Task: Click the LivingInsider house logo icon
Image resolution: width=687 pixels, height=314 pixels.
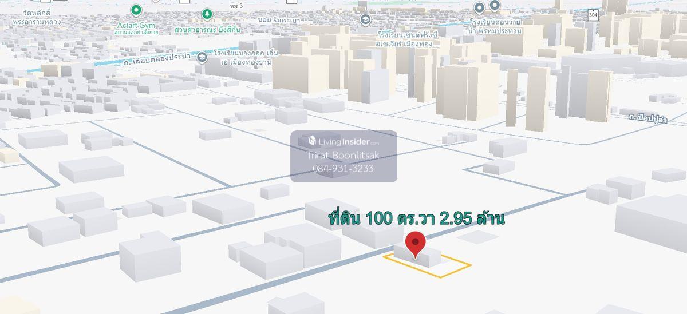Action: (x=313, y=141)
